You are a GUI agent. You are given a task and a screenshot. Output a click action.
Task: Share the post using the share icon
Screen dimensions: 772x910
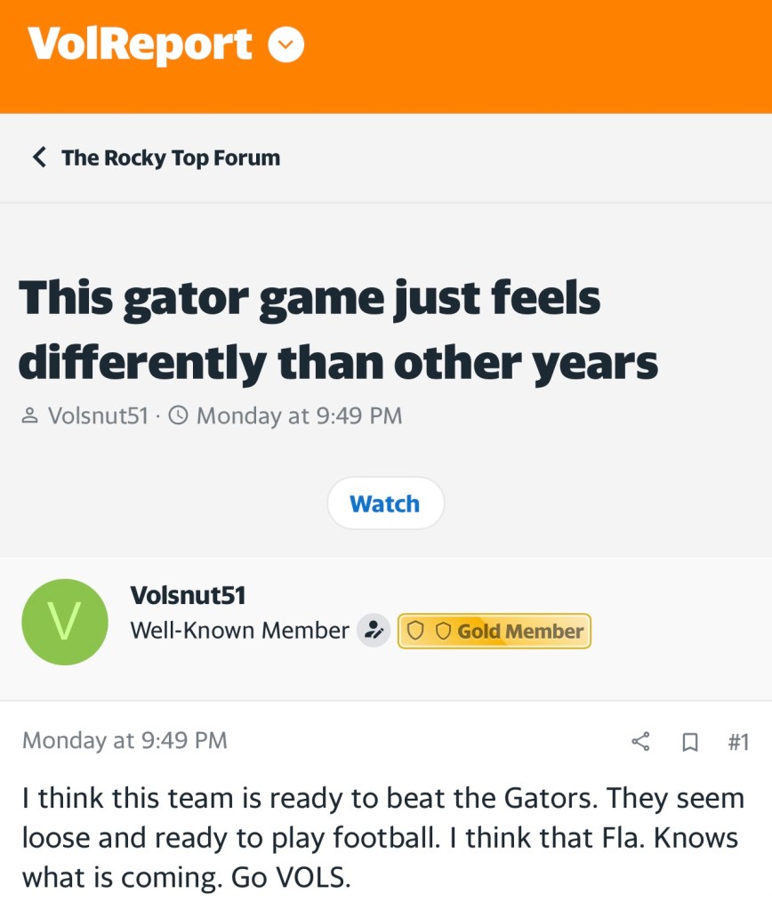(640, 741)
